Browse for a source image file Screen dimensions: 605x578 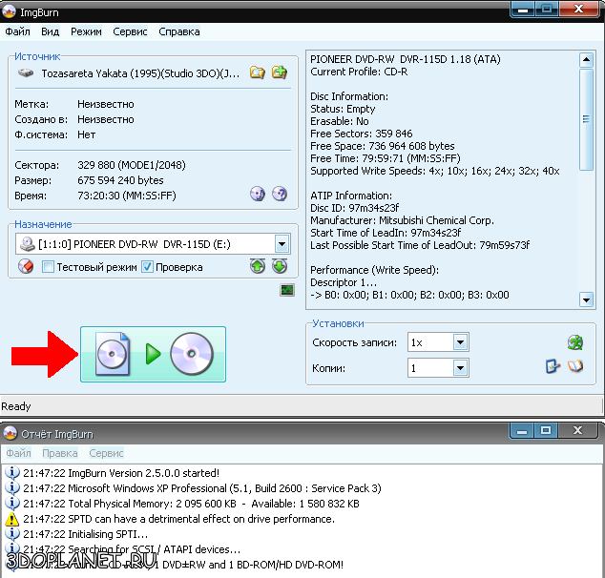pos(257,72)
